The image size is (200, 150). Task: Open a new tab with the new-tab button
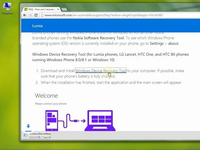coord(64,9)
